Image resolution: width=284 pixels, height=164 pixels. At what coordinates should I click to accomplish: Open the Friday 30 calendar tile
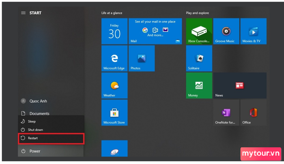114,31
